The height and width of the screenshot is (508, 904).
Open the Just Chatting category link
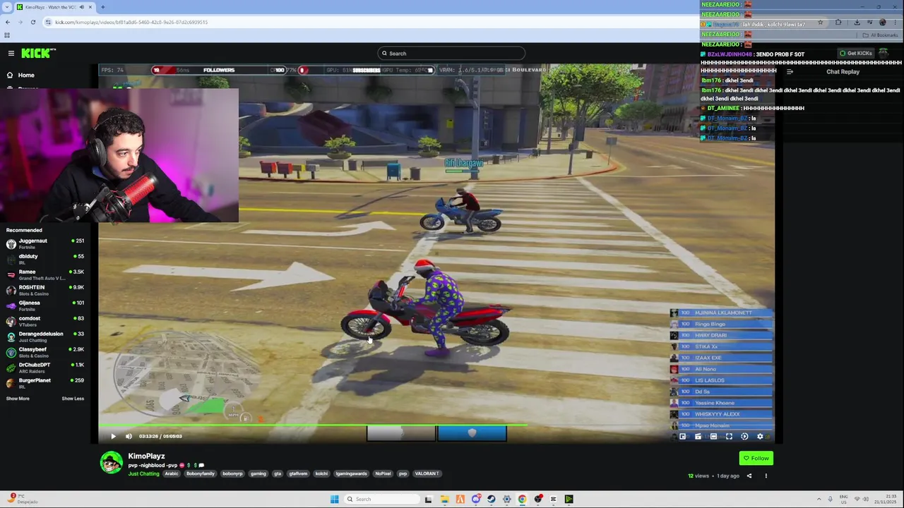click(143, 473)
